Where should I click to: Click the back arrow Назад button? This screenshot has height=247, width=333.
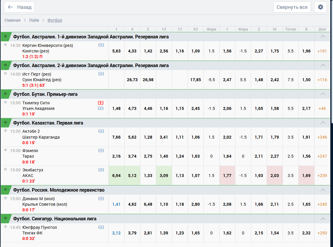coord(19,7)
